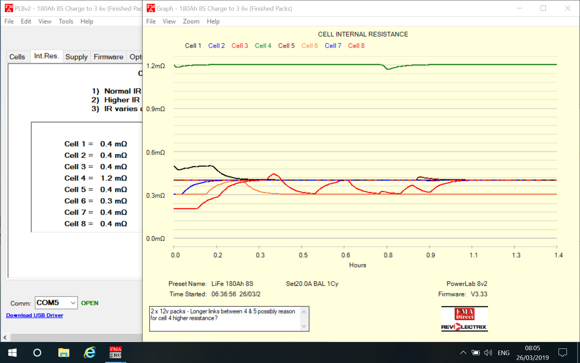Open the Windows Start menu
The height and width of the screenshot is (363, 580).
point(12,353)
